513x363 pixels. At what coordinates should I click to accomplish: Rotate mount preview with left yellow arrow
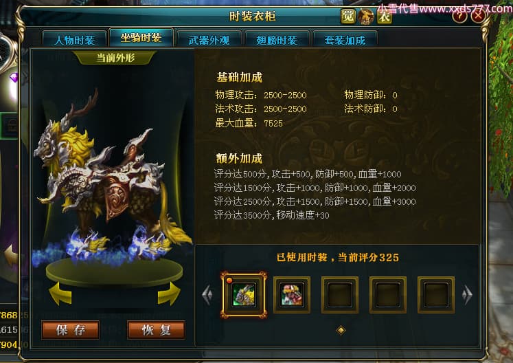60,293
